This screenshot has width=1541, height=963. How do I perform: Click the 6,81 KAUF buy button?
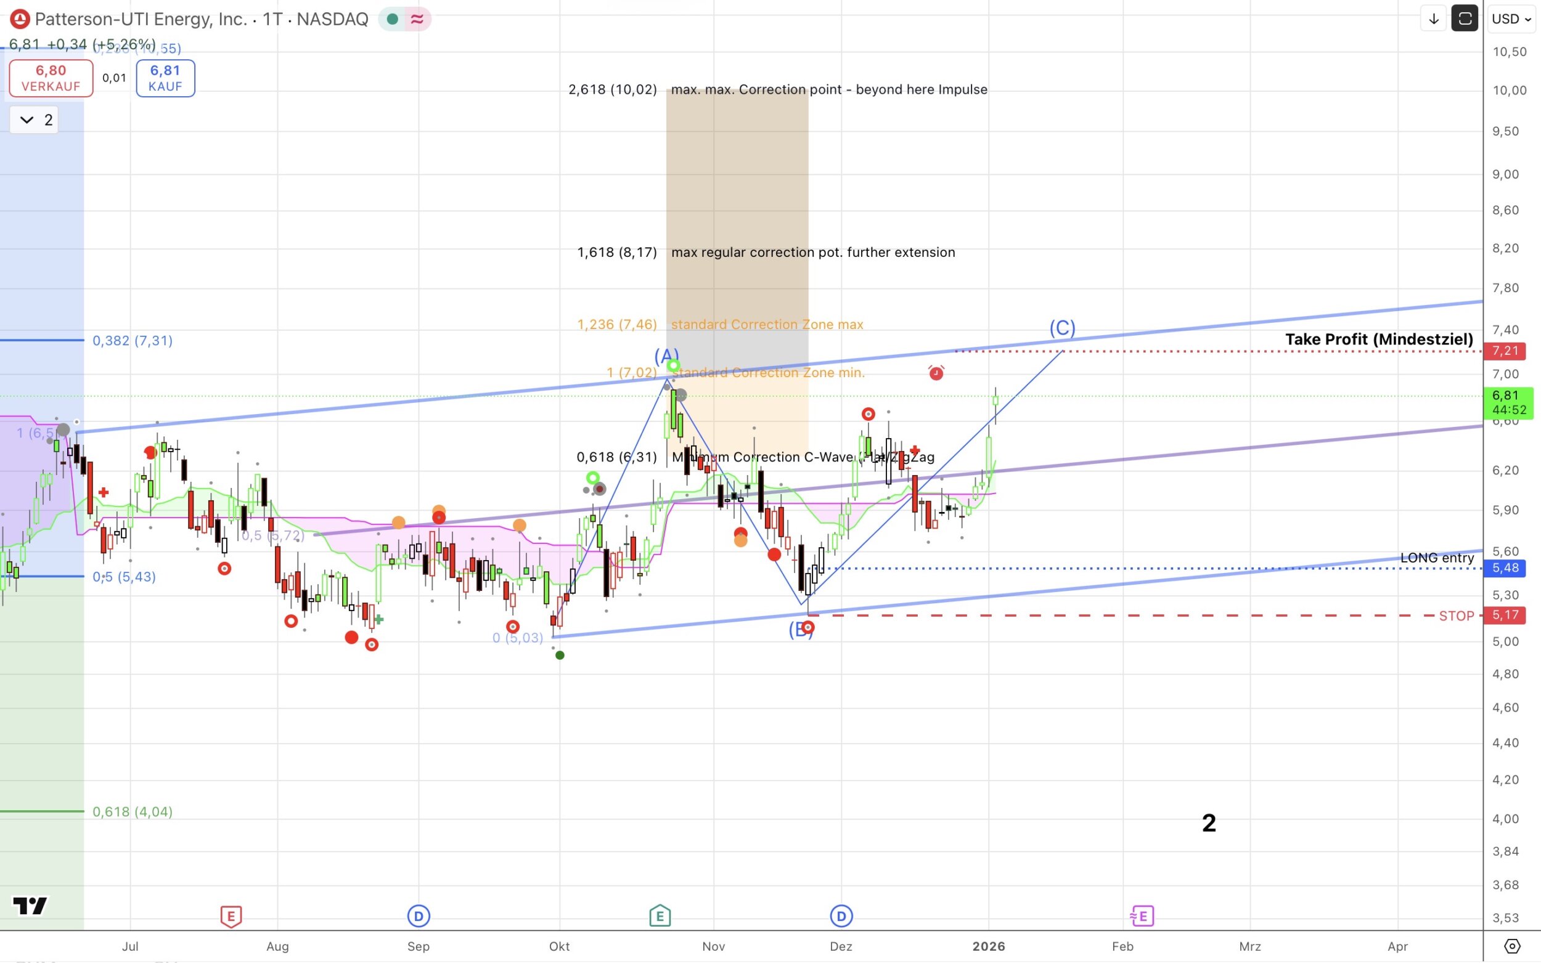point(165,78)
